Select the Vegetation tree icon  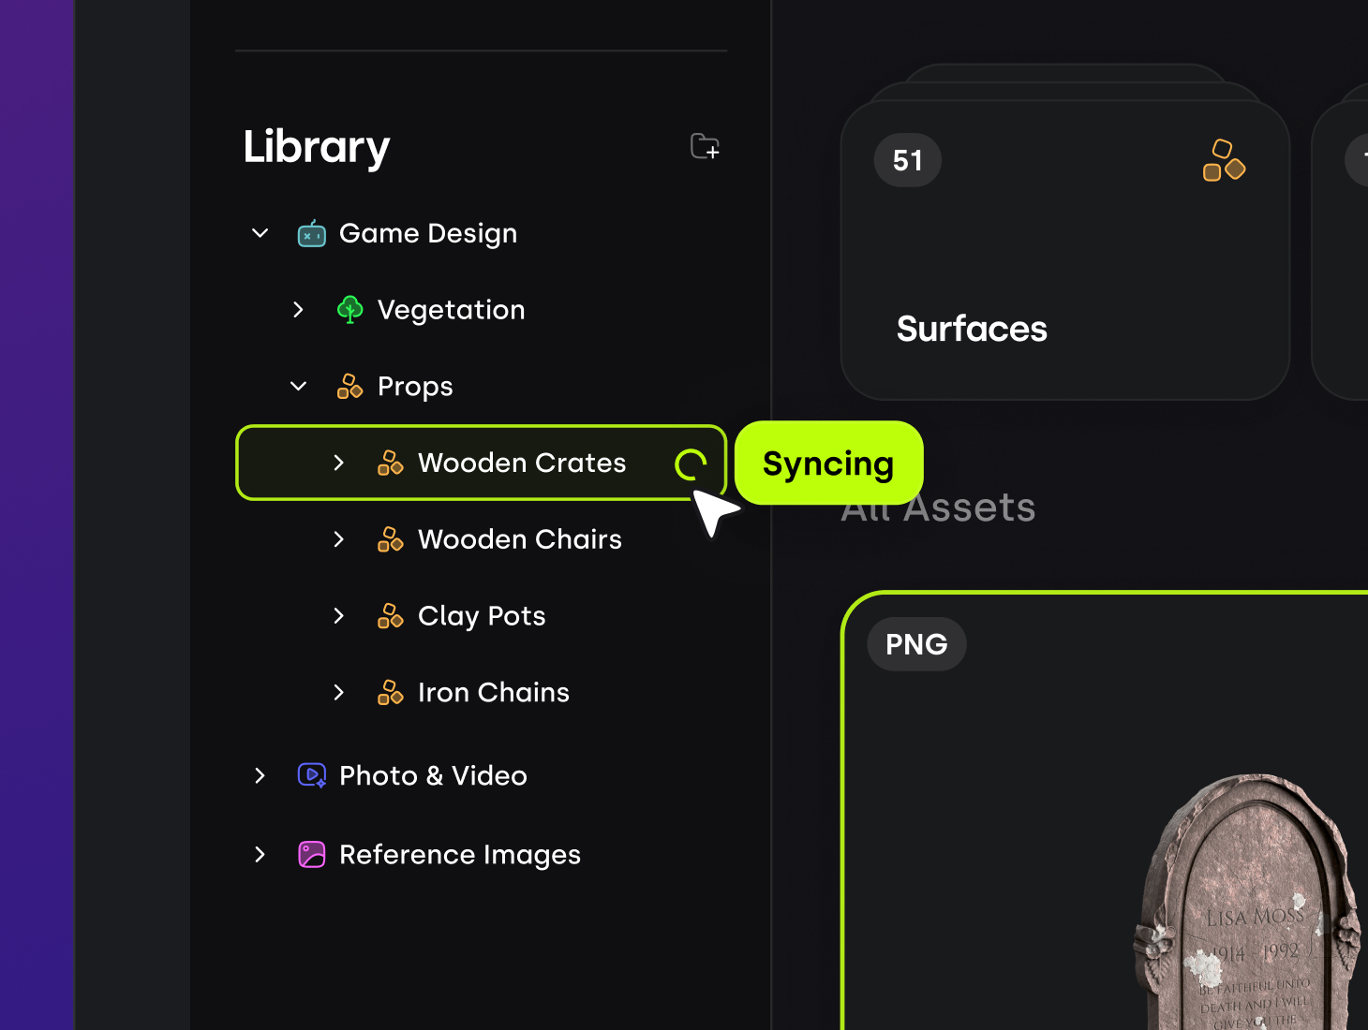click(349, 309)
